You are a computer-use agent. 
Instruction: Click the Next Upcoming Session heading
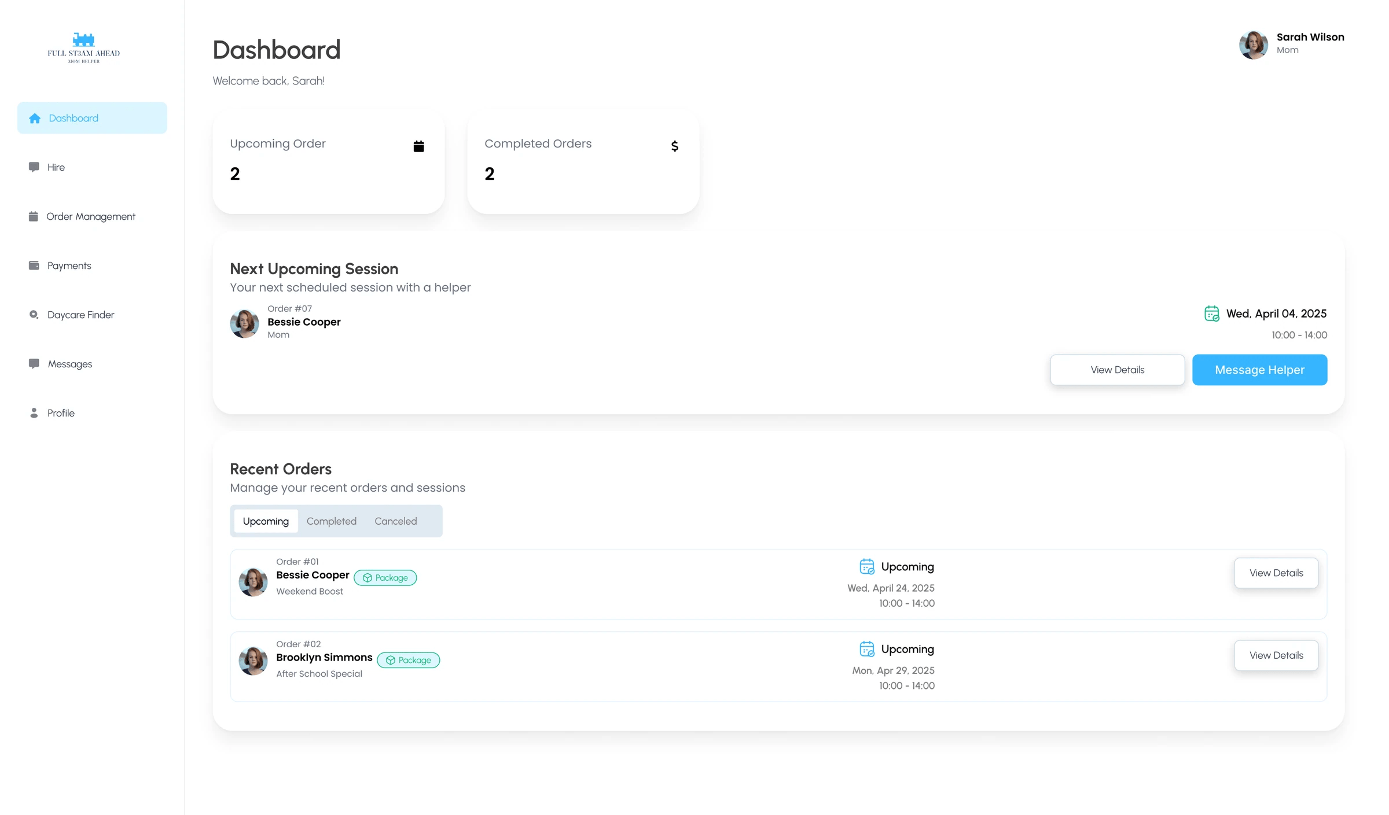(x=314, y=269)
